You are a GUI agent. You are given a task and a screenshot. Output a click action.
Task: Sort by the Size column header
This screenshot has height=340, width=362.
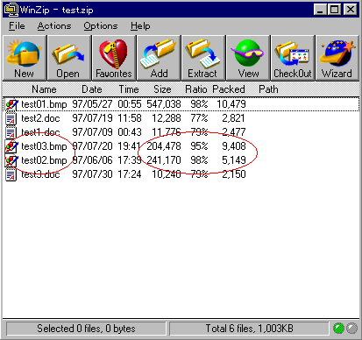pos(162,89)
